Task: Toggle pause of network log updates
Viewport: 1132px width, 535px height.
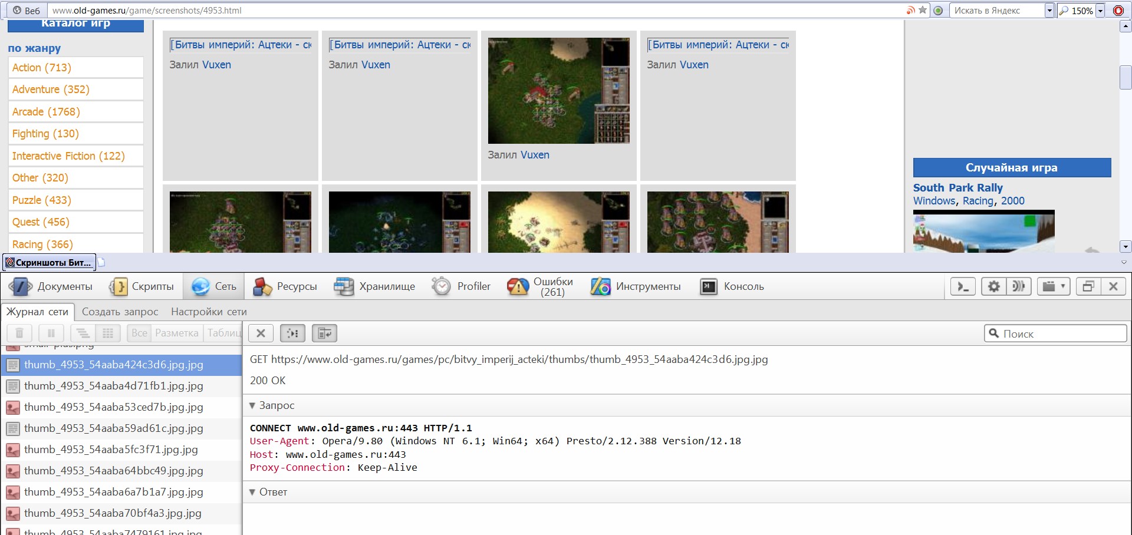Action: 51,333
